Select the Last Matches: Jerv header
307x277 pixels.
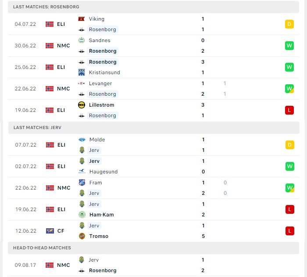153,128
